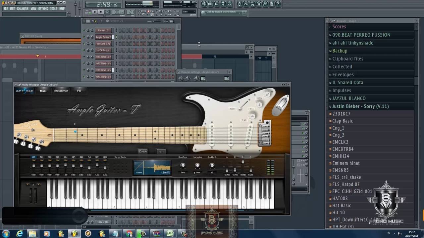Screen dimensions: 424x238
Task: Open the piano roll toolbar icon
Action: coord(217,4)
